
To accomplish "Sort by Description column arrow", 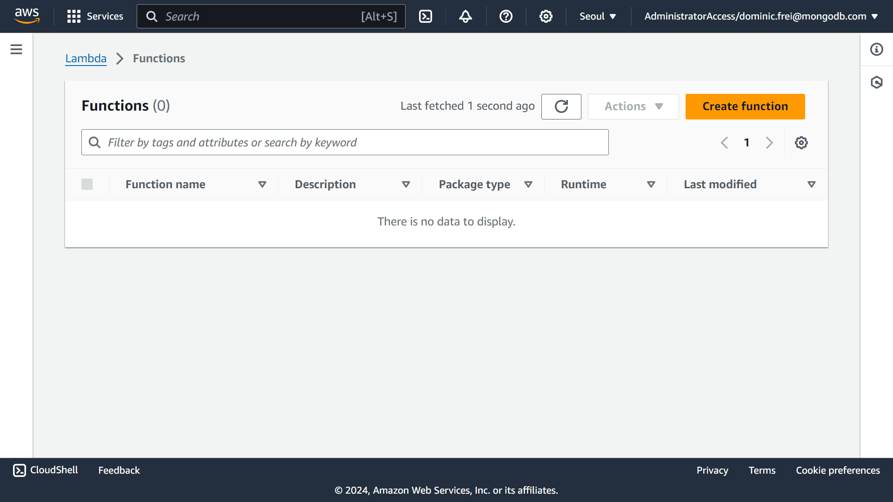I will tap(406, 185).
